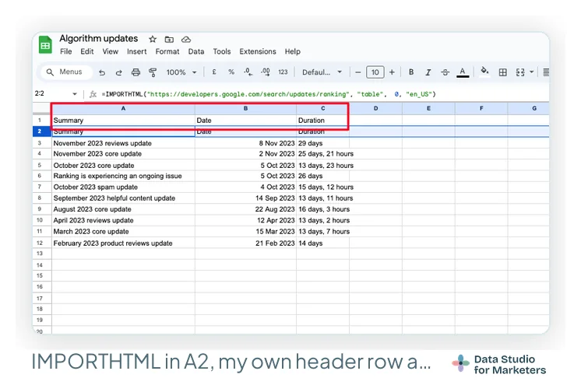581x392 pixels.
Task: Click cell 'August 2023 core update'
Action: [x=123, y=209]
